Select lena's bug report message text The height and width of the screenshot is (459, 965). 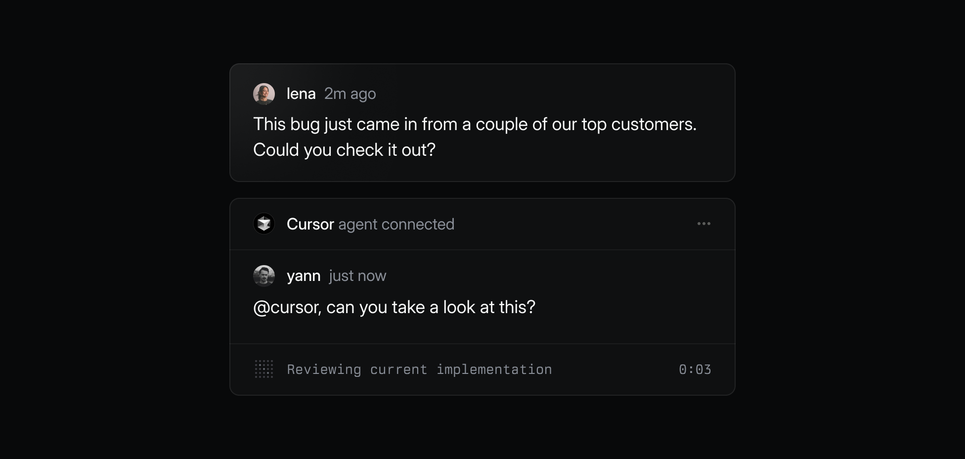pos(475,137)
